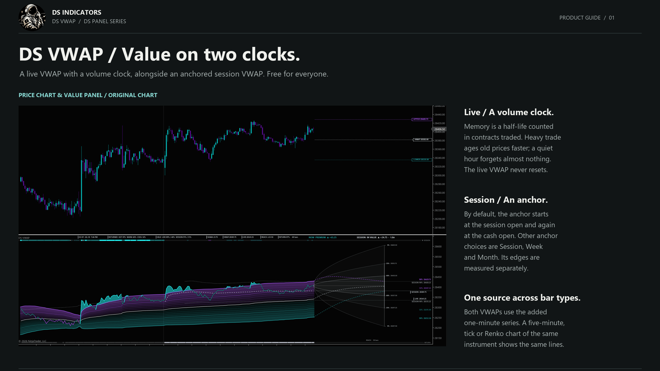Click the DS VWAP panel label

click(24, 238)
